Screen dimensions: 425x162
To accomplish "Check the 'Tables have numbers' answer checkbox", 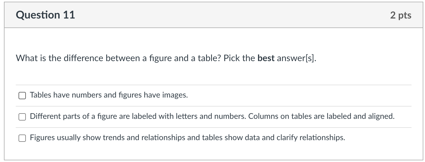I will [22, 96].
